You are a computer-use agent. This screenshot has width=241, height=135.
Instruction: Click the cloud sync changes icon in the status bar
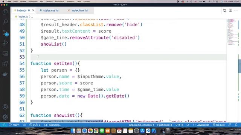click(24, 125)
